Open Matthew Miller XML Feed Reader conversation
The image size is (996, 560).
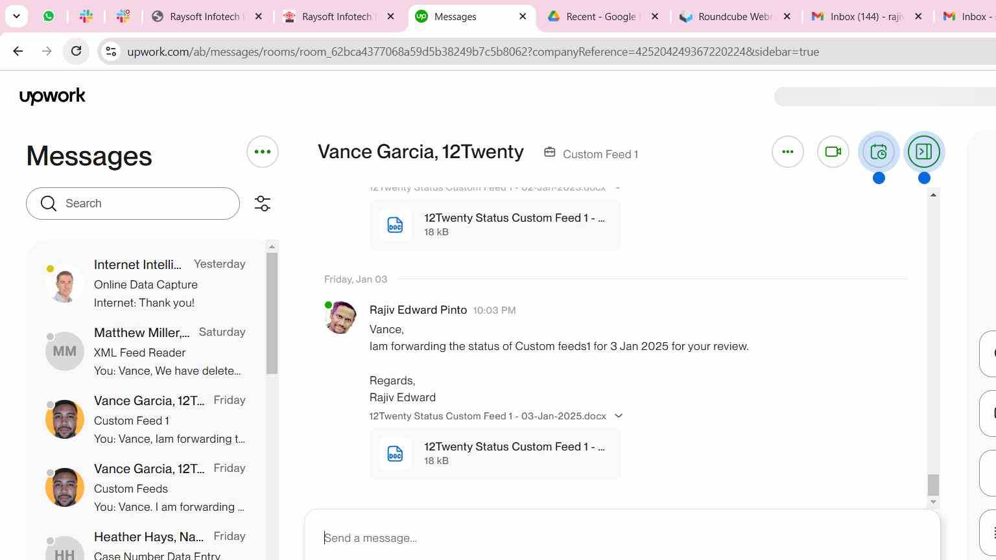pos(147,352)
